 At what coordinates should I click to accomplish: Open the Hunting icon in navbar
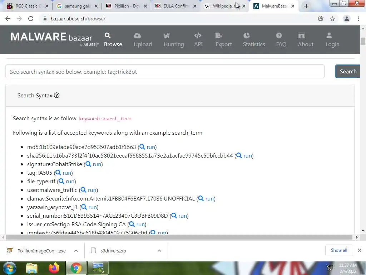click(167, 35)
